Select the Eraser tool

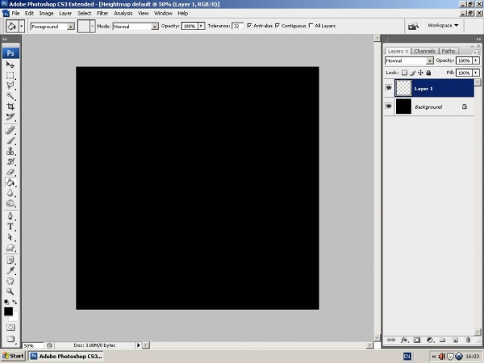(x=10, y=173)
